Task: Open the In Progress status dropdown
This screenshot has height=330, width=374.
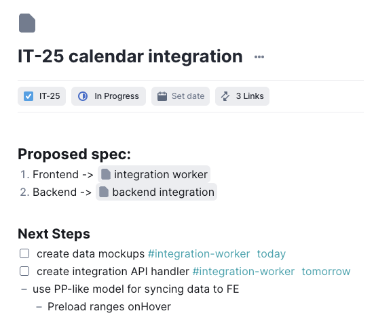Action: [x=109, y=96]
